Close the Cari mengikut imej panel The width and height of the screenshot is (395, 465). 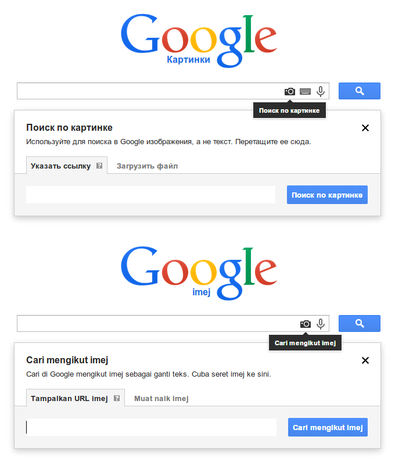(365, 360)
